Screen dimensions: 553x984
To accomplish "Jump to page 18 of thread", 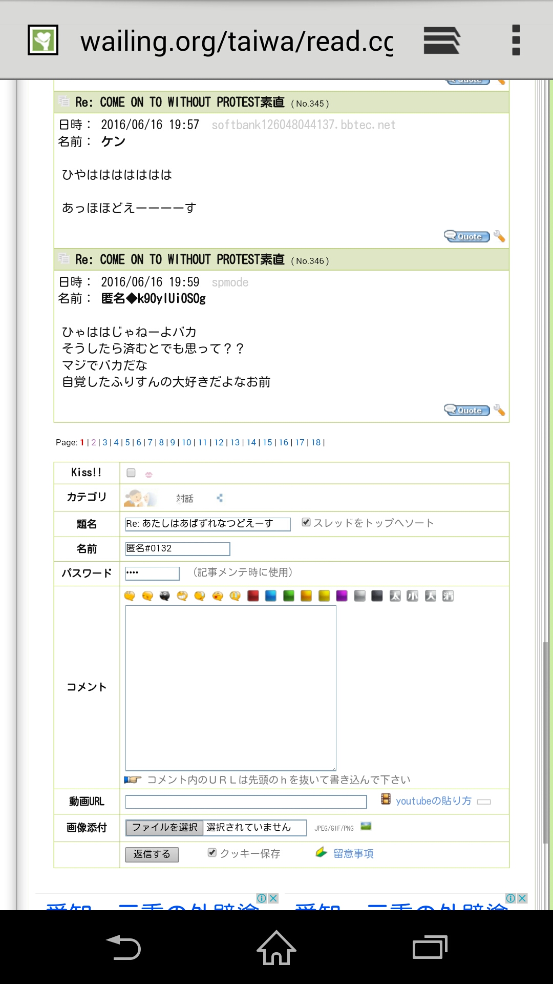I will click(x=316, y=442).
